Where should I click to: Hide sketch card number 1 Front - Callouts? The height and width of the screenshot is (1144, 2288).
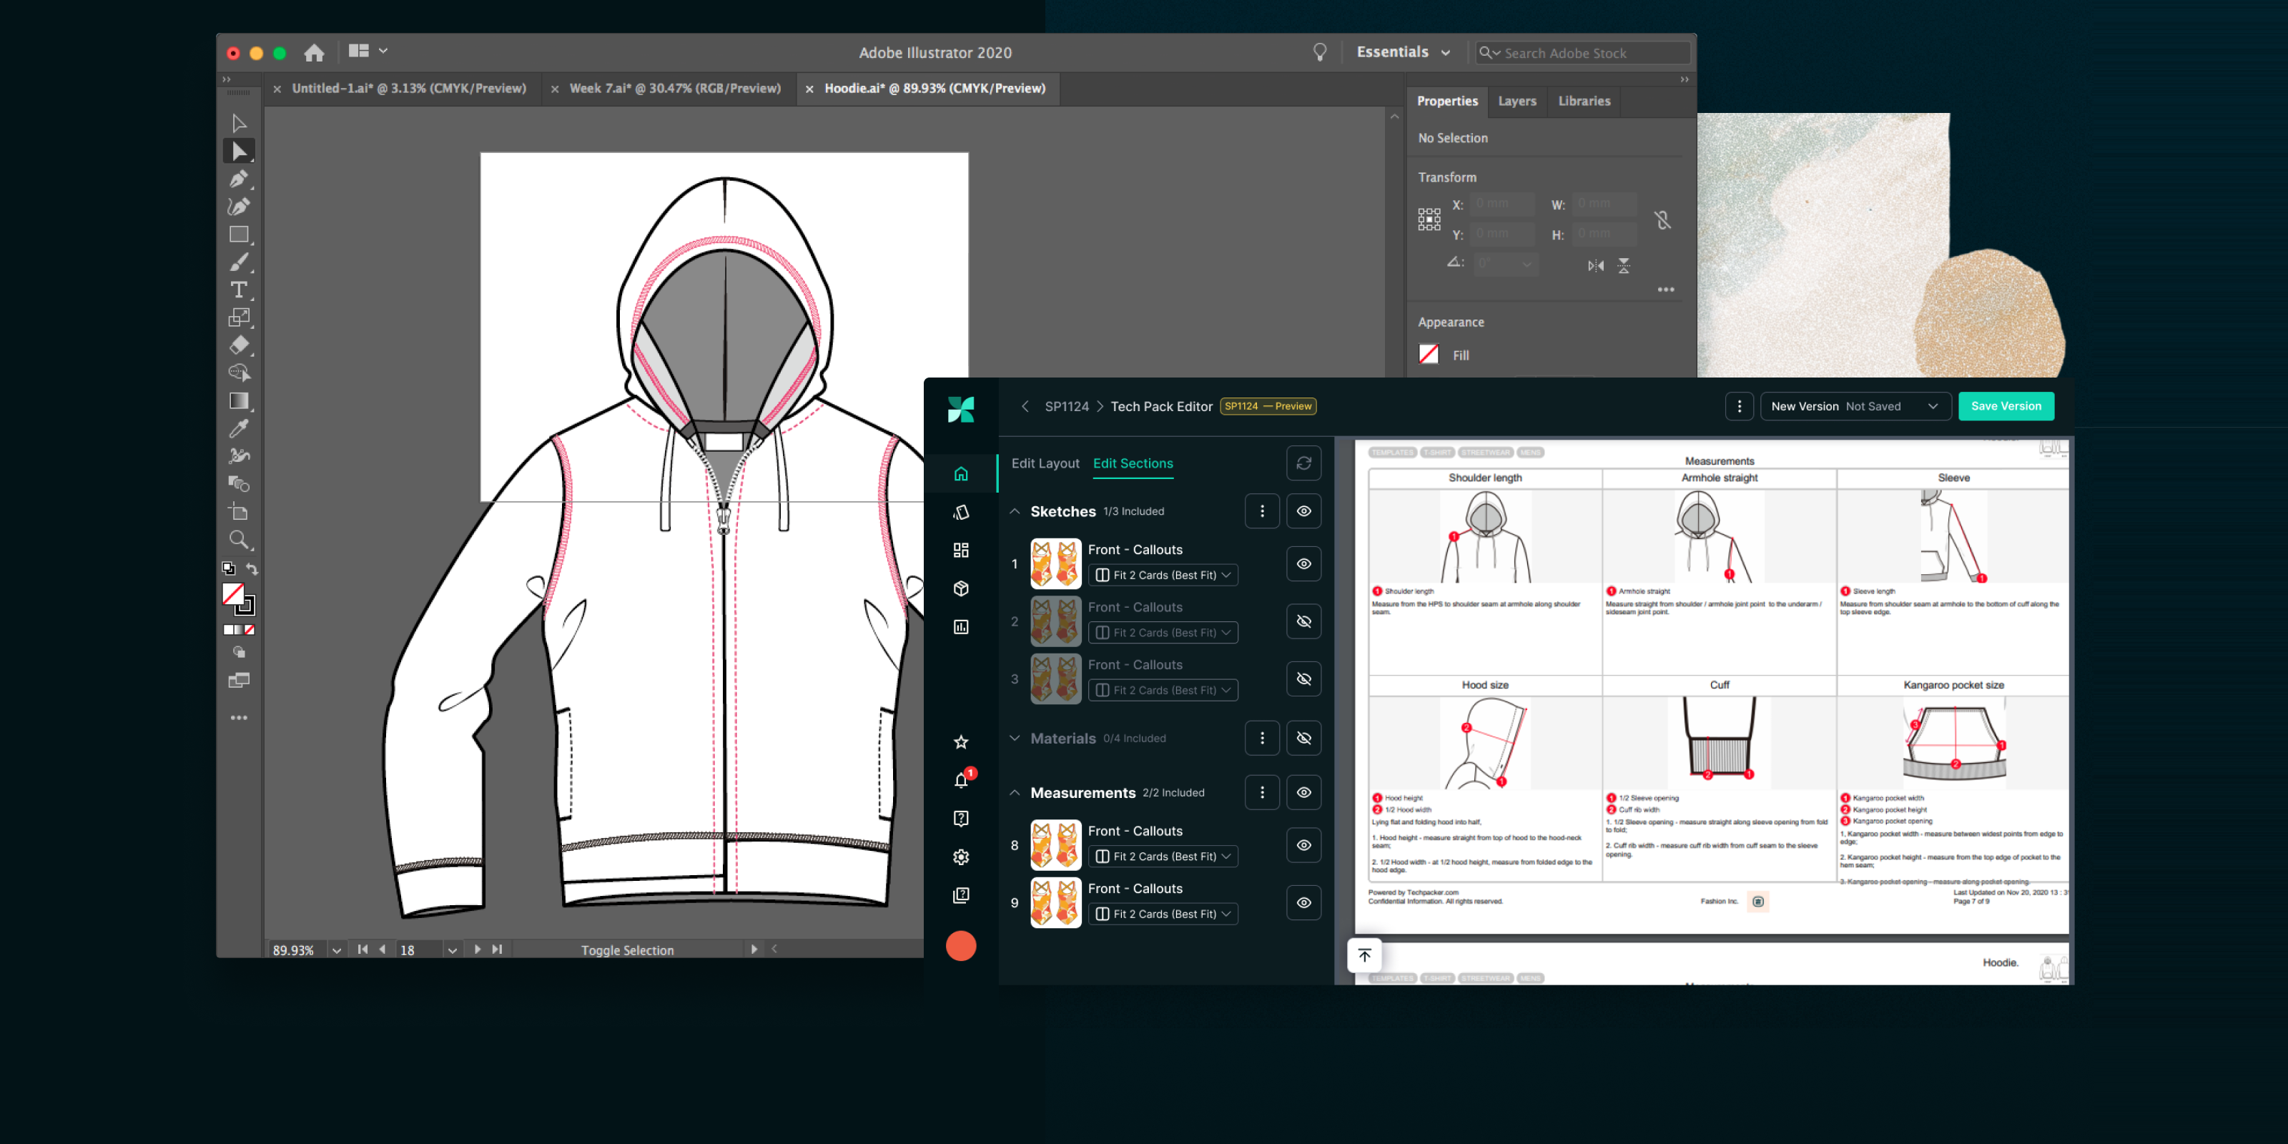click(1303, 563)
